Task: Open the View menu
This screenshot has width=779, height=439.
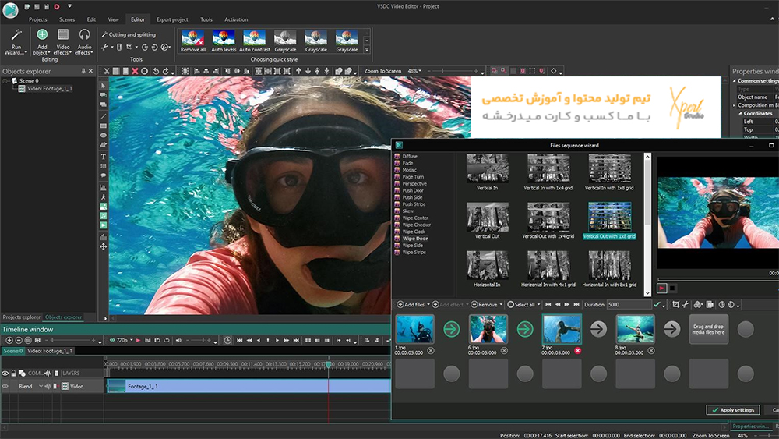Action: tap(113, 19)
